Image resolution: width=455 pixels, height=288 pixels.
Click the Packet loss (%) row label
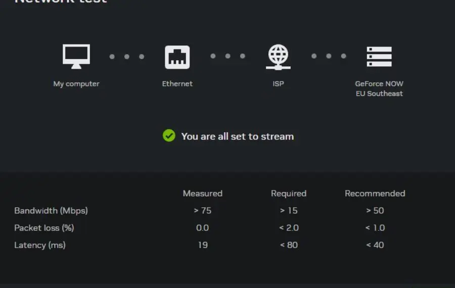click(x=44, y=228)
